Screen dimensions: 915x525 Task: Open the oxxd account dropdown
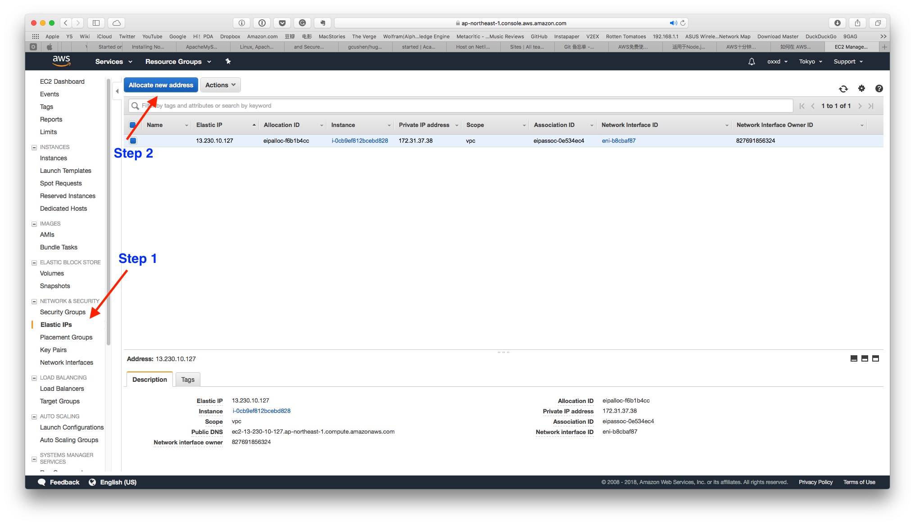point(777,62)
